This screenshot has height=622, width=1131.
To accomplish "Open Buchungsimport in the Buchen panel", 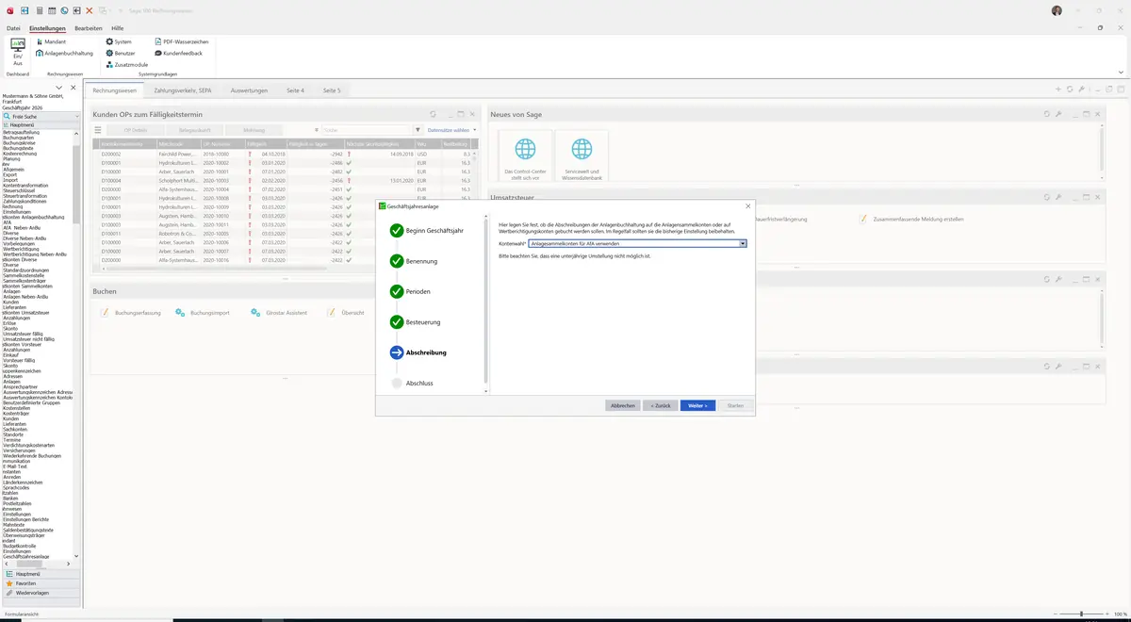I will [x=203, y=312].
